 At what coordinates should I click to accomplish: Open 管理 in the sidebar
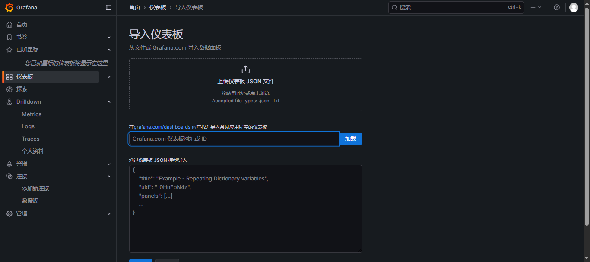click(22, 214)
